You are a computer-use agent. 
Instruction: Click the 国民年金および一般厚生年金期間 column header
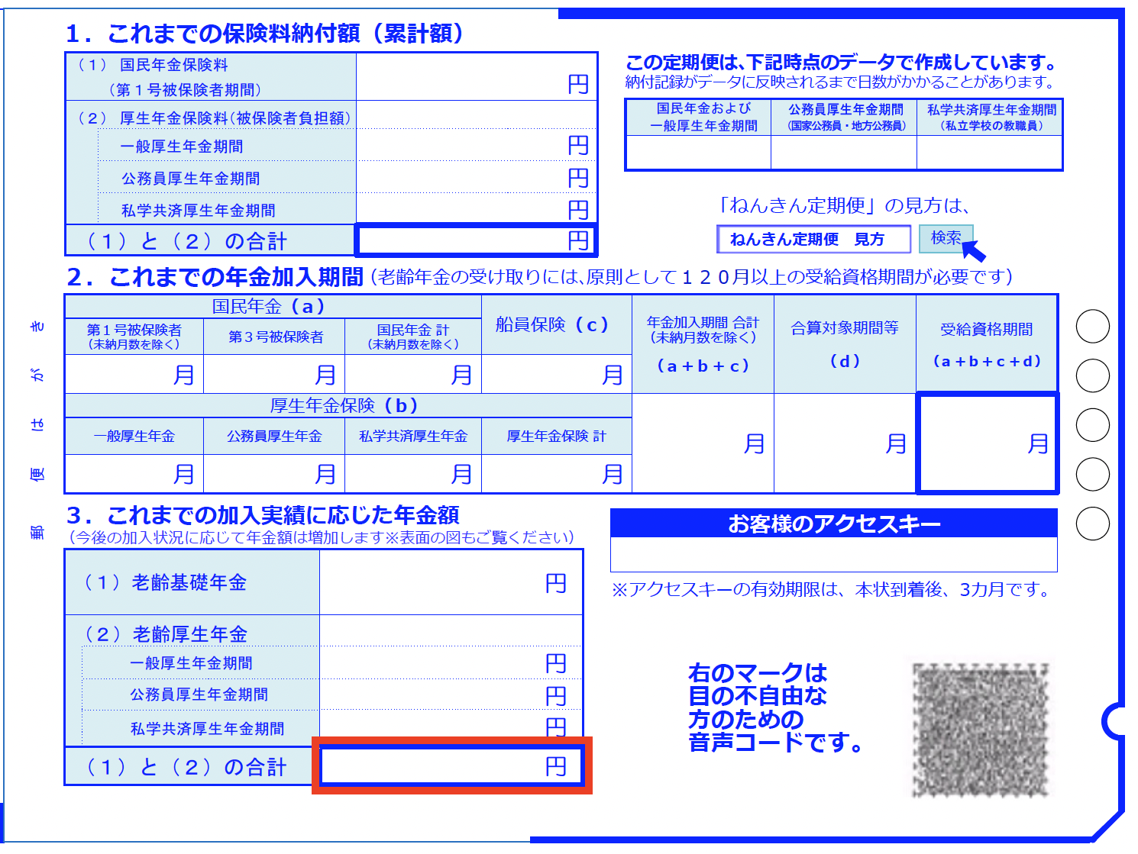698,118
